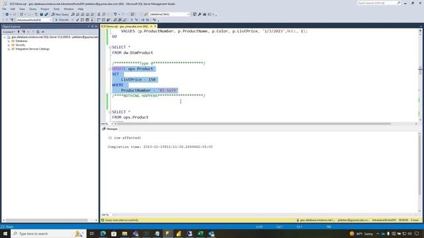Open Excel from taskbar

coord(200,233)
